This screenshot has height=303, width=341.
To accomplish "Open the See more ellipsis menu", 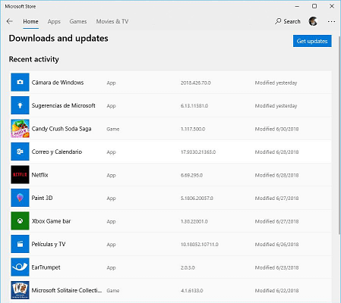I will [331, 21].
